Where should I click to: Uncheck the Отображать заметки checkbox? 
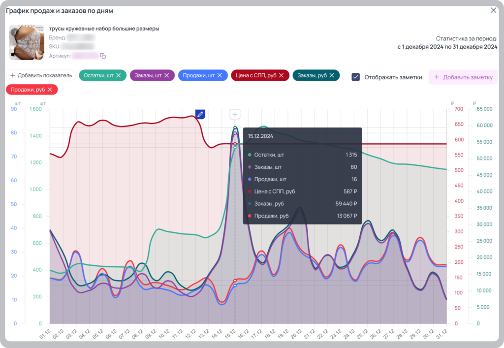click(x=355, y=77)
